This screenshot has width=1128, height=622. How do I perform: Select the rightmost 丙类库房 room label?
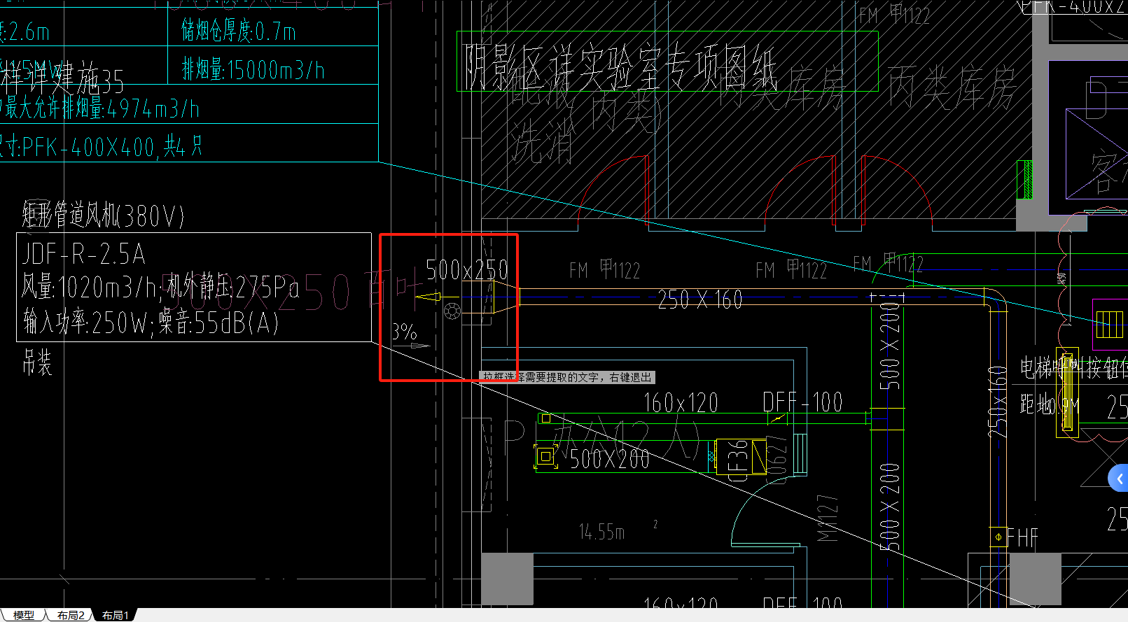(952, 88)
